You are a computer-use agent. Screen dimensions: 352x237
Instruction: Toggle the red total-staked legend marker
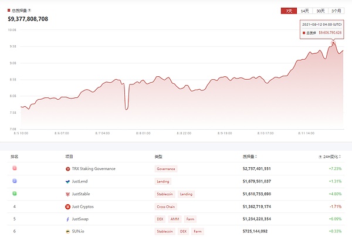[x=10, y=11]
